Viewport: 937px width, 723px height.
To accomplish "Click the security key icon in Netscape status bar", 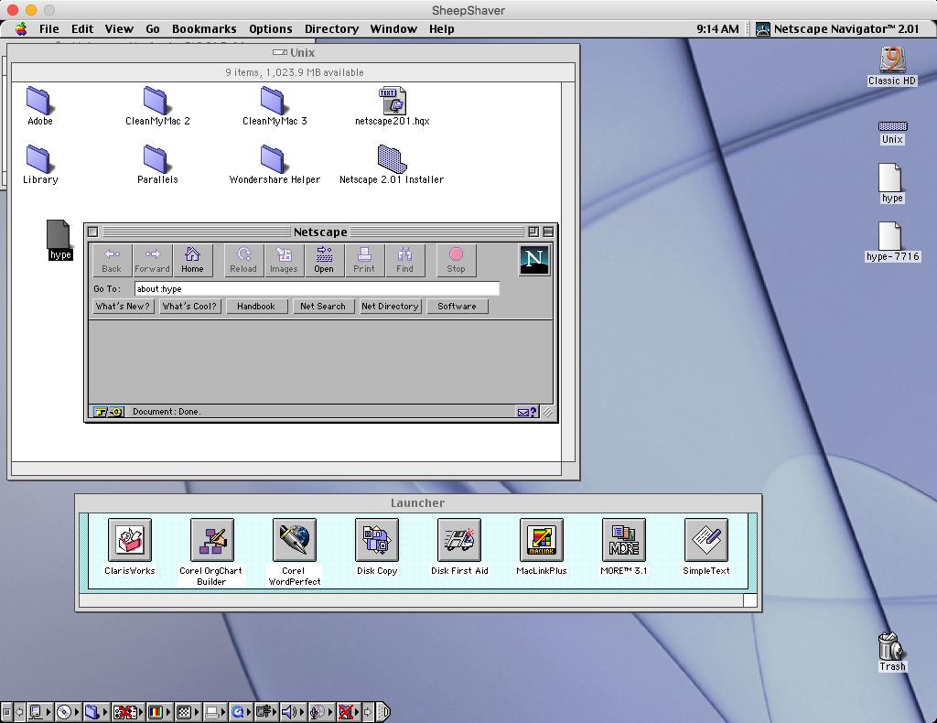I will (109, 412).
